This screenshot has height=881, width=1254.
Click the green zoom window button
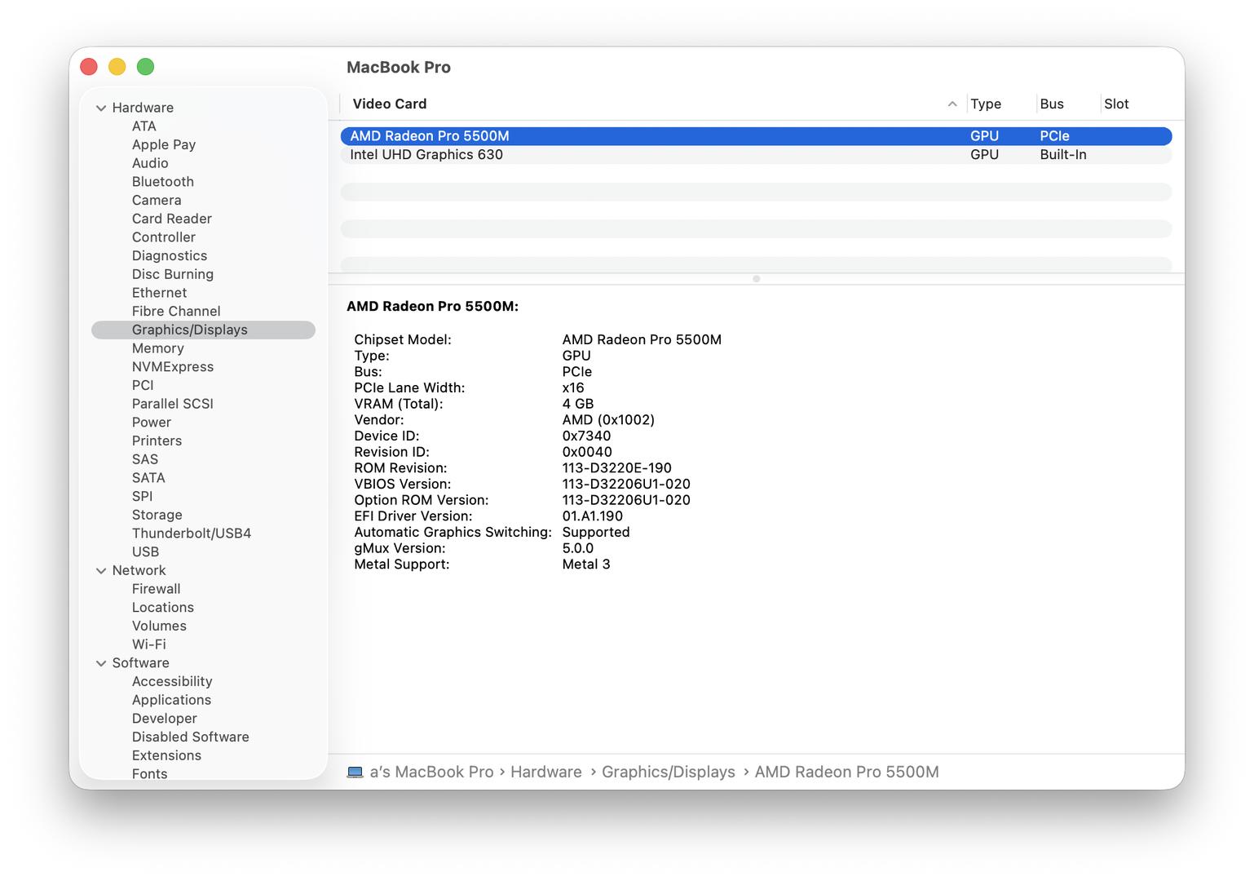145,67
